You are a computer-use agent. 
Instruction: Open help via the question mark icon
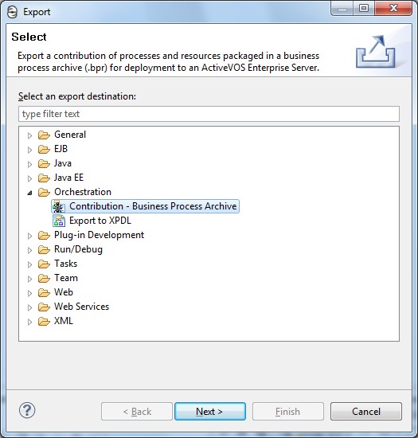27,410
